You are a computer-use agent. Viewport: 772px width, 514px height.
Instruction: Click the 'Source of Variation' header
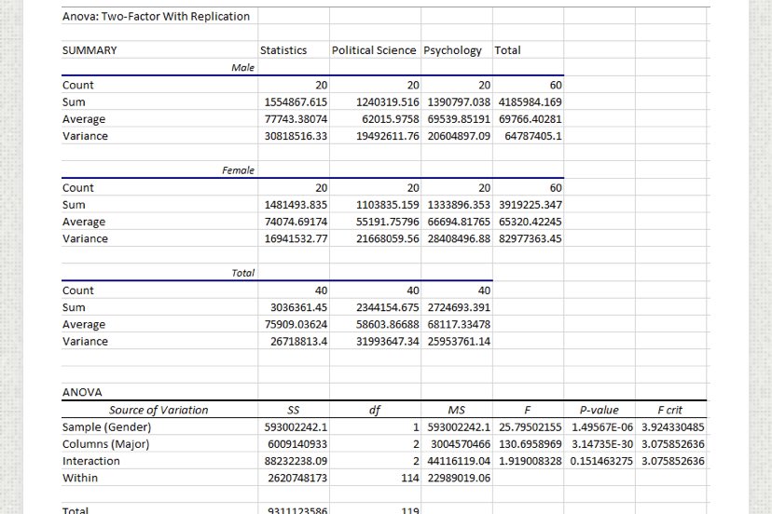click(159, 410)
